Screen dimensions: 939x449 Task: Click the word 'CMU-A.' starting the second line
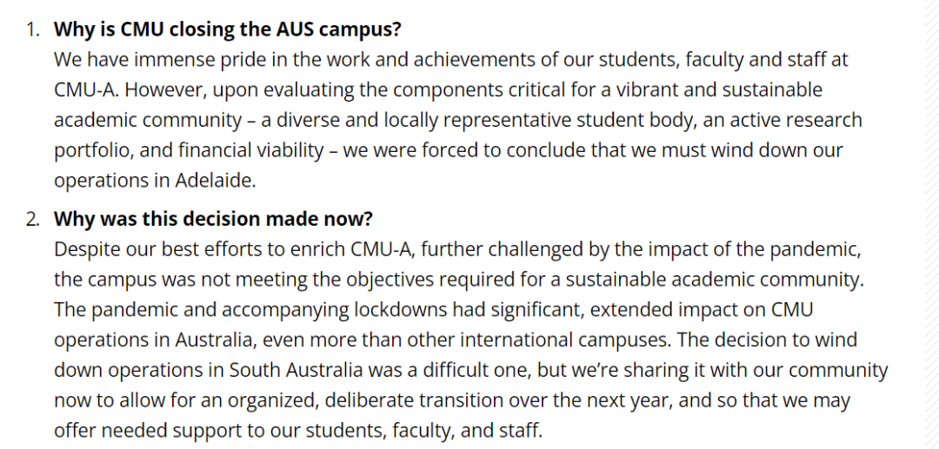pyautogui.click(x=87, y=90)
